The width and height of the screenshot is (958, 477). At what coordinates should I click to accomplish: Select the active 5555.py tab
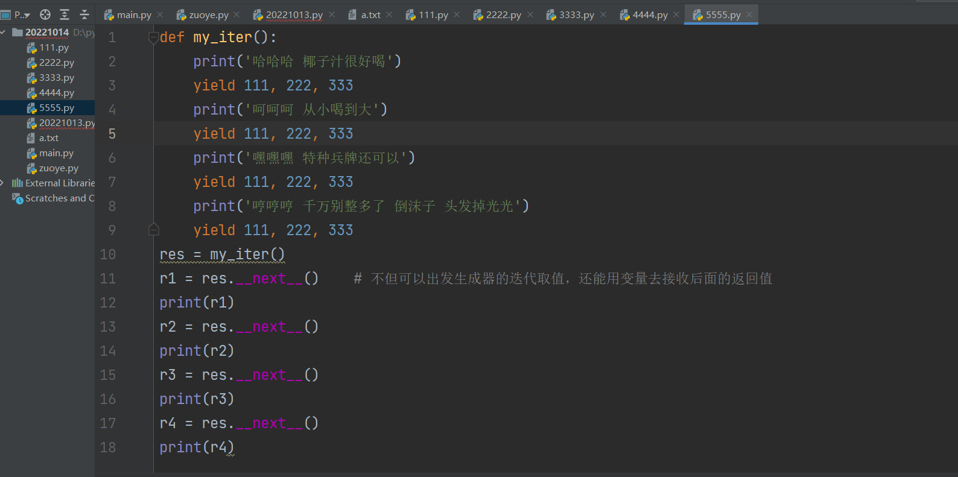point(723,15)
